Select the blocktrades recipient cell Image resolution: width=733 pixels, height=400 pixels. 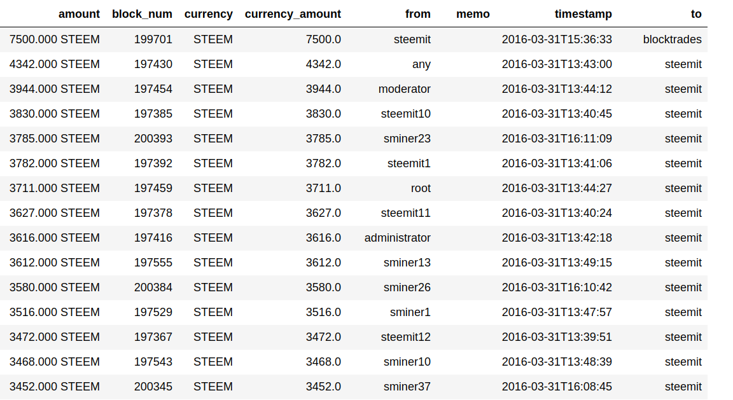(x=672, y=39)
